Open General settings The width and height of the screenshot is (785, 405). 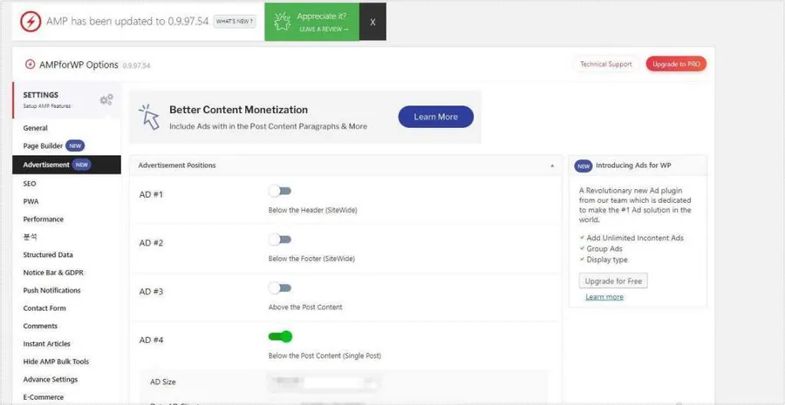[x=35, y=128]
